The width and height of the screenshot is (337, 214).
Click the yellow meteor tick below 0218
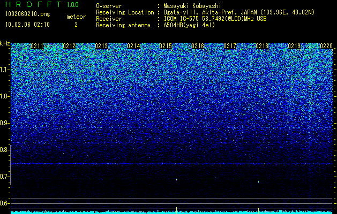pos(258,211)
